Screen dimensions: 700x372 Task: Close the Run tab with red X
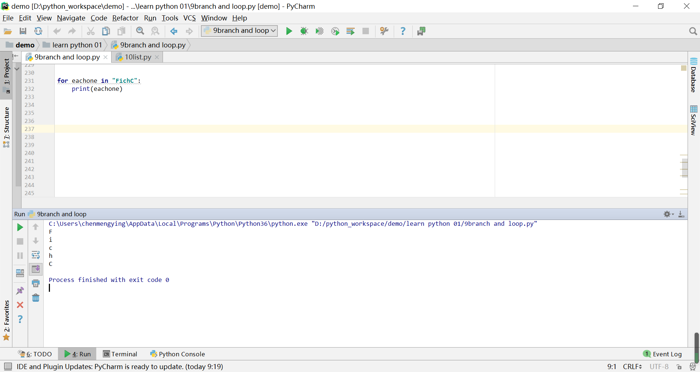click(20, 305)
